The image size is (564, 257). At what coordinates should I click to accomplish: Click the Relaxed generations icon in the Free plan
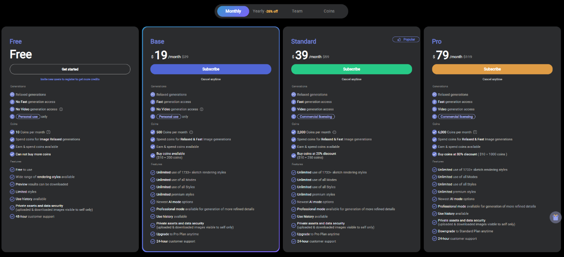(x=12, y=95)
